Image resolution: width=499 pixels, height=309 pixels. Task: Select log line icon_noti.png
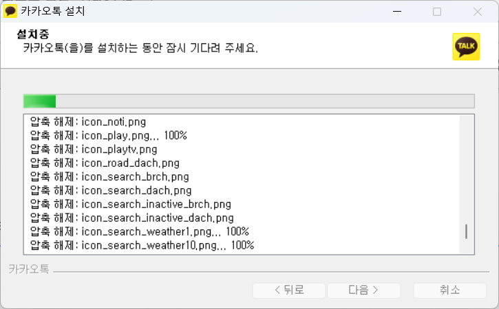pos(88,122)
